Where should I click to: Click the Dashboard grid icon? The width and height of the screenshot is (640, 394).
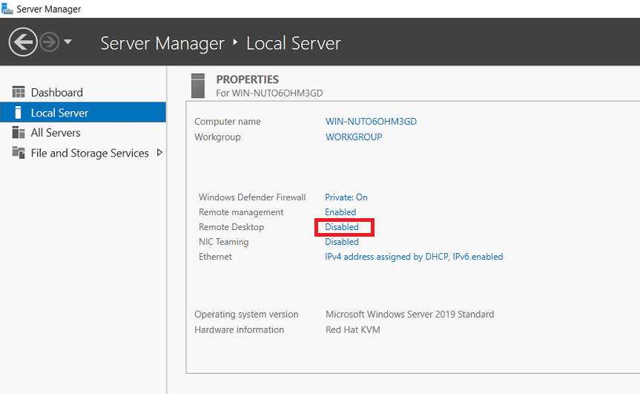pyautogui.click(x=19, y=92)
